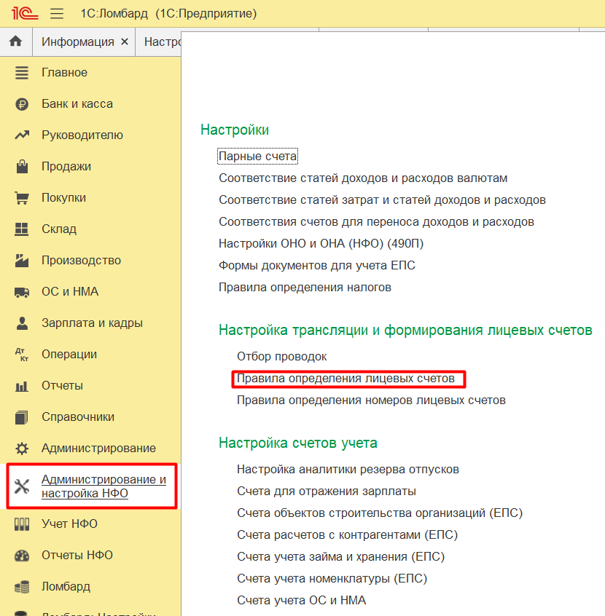This screenshot has height=616, width=605.
Task: Open the Парные счета link
Action: [257, 157]
